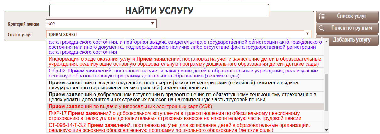Viewport: 380px width, 134px height.
Task: Click the checklist icon on Список услуг button
Action: 322,17
